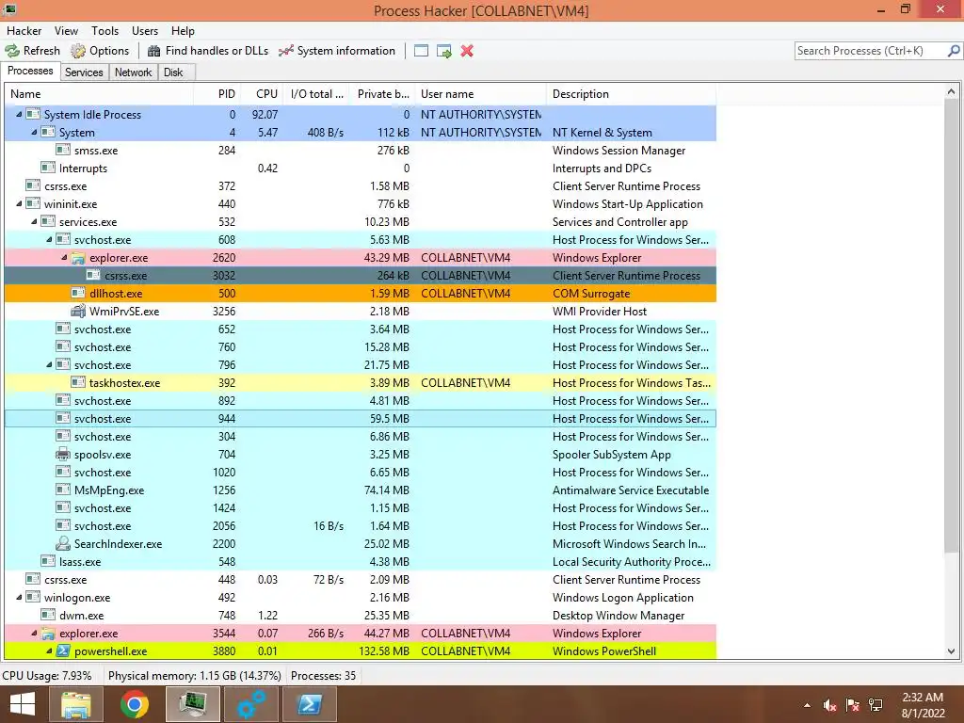
Task: Select the MsMpEng.exe process icon
Action: [63, 490]
